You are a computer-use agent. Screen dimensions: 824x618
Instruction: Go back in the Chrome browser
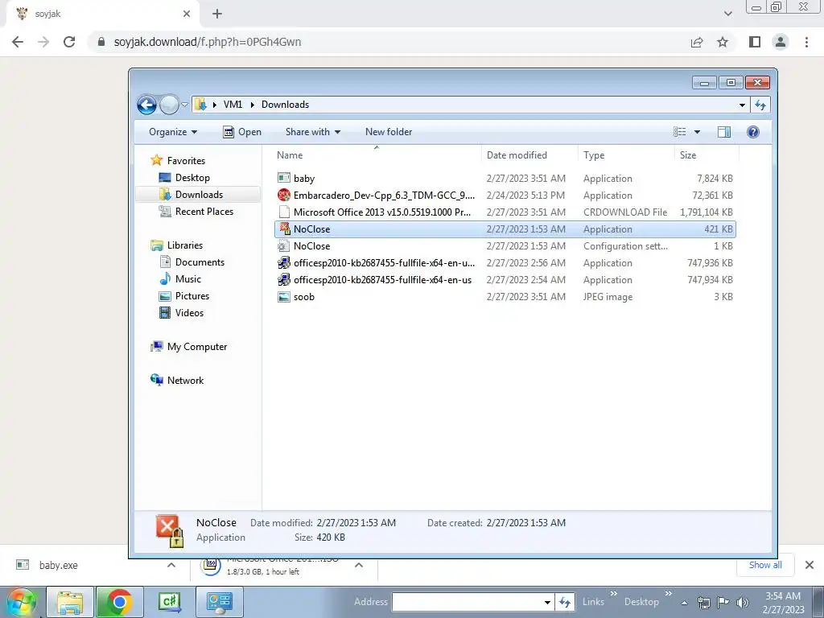click(x=18, y=42)
